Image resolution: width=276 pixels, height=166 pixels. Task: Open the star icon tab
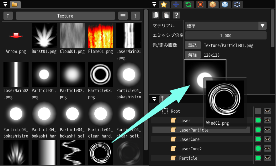click(163, 4)
